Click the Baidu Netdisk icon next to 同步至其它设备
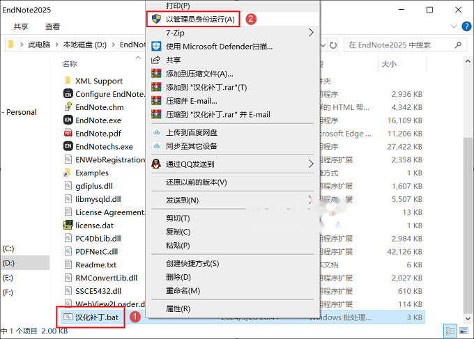474x339 pixels. click(x=157, y=146)
